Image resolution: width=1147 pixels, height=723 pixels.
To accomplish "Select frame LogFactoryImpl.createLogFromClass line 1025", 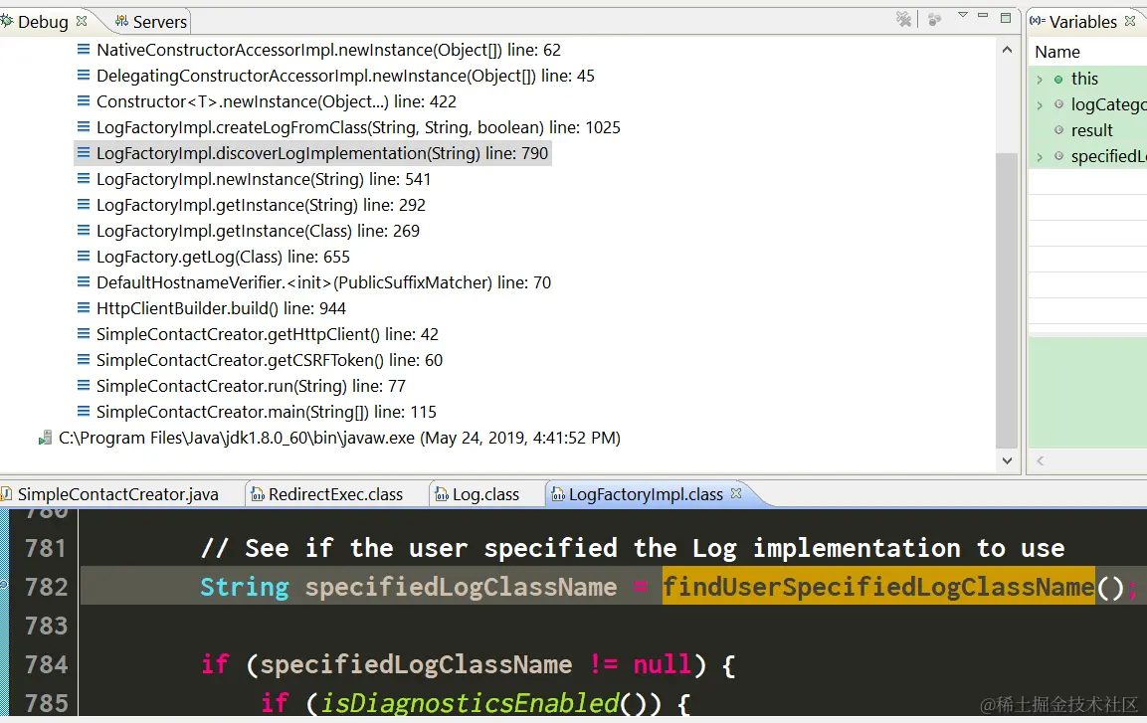I will [358, 127].
